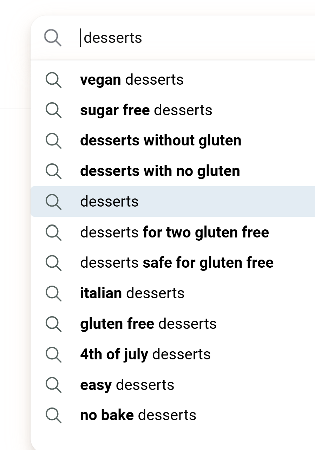Choose the italian desserts suggestion
315x450 pixels.
pyautogui.click(x=173, y=293)
